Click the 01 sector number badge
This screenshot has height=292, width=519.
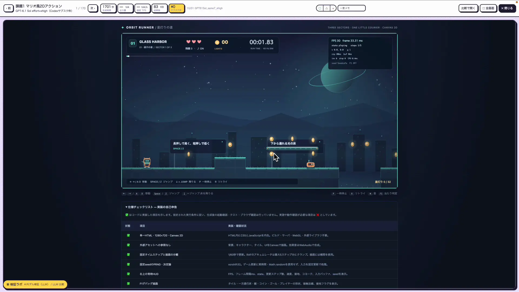coord(133,43)
